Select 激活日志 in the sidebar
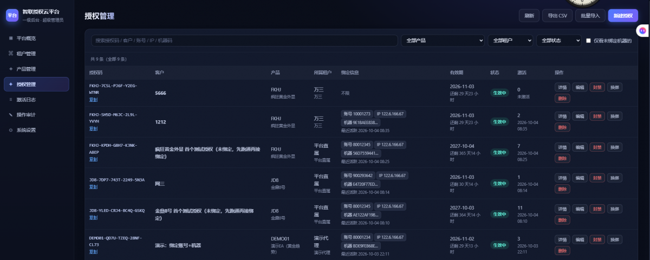 (x=36, y=100)
